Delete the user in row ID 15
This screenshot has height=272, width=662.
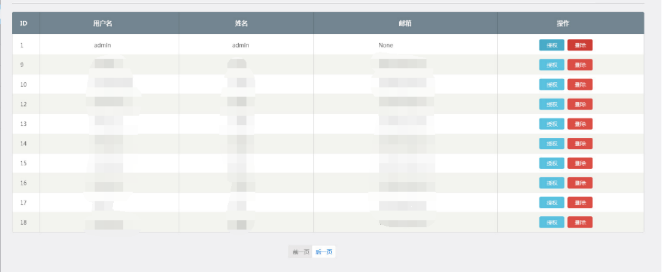click(579, 164)
